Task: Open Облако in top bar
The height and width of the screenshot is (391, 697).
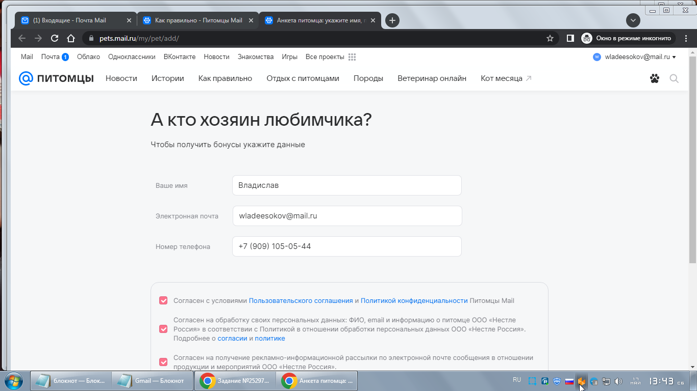Action: 88,57
